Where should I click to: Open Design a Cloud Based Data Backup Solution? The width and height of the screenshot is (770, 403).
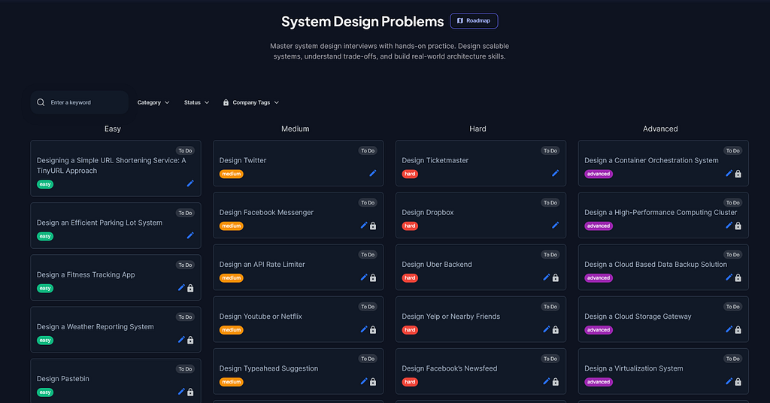tap(656, 265)
